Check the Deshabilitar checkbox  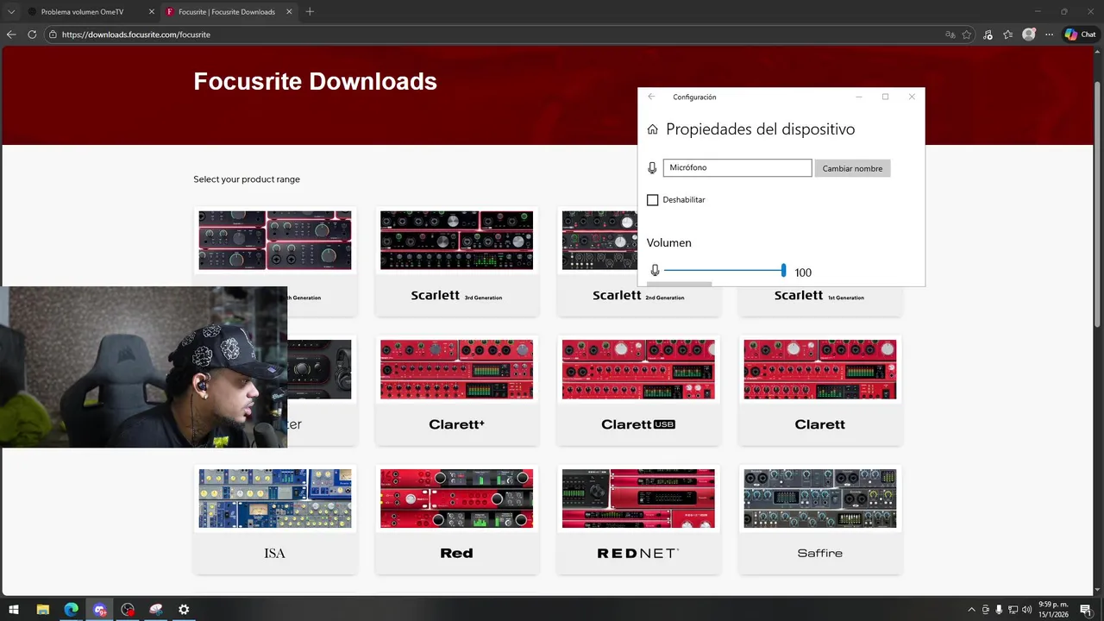pyautogui.click(x=653, y=200)
